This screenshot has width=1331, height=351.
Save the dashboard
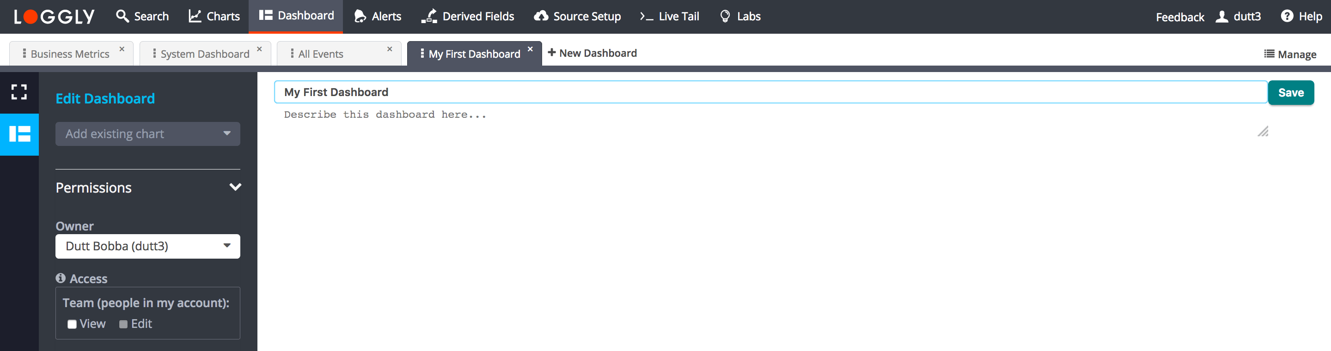pos(1290,93)
